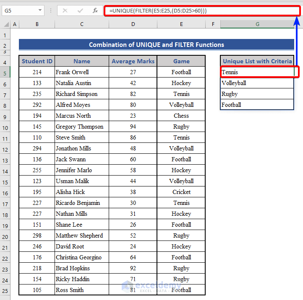This screenshot has width=303, height=300.
Task: Click the Name header cell
Action: pyautogui.click(x=82, y=61)
